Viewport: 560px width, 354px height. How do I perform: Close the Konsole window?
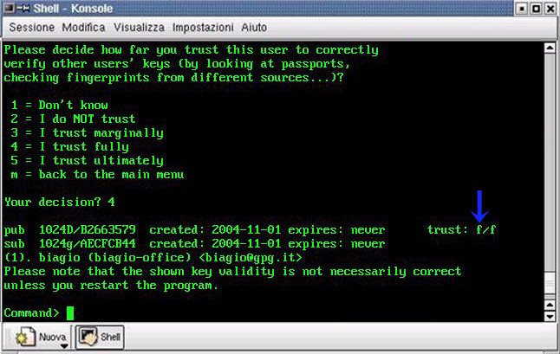[x=549, y=9]
